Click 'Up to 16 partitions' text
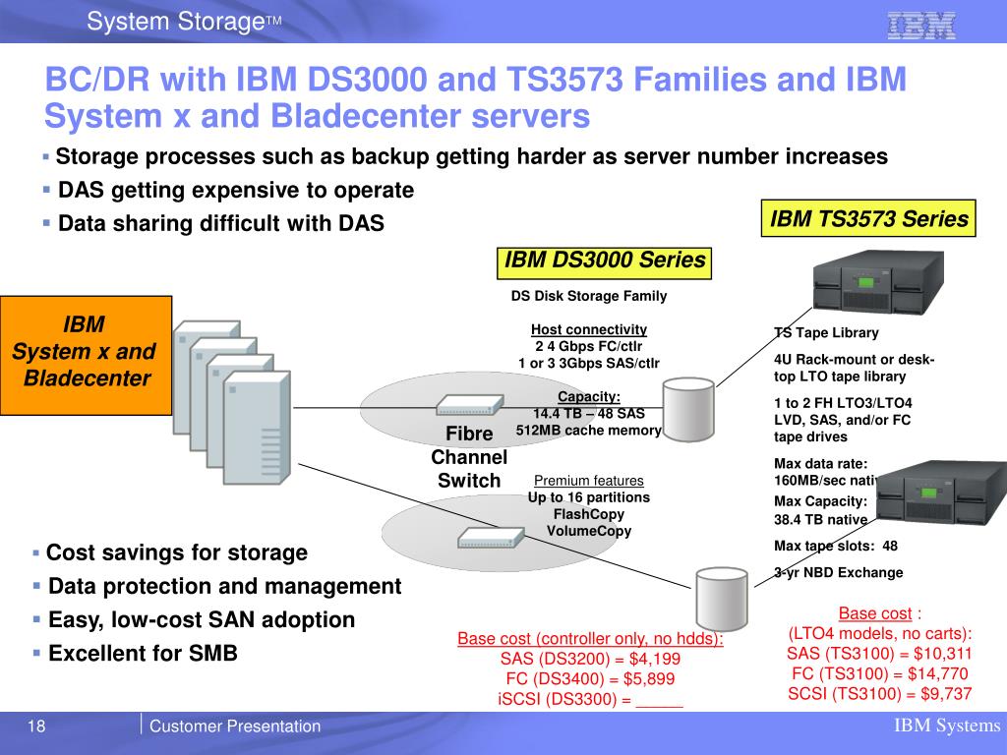The image size is (1007, 755). point(589,497)
